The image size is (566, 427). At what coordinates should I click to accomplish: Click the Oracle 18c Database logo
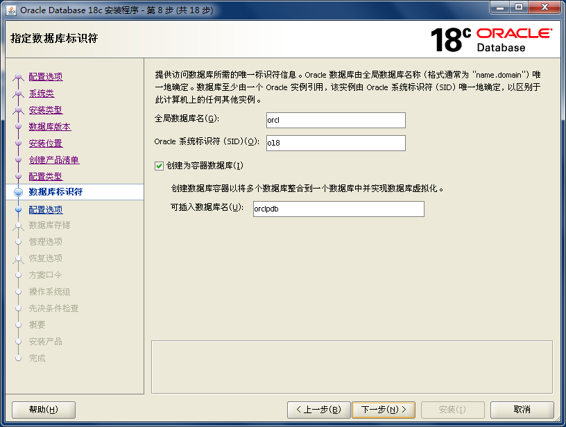tap(491, 40)
